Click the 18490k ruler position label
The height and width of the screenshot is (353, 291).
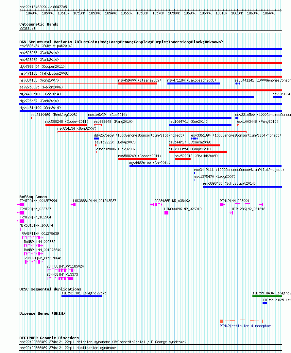tap(32, 13)
